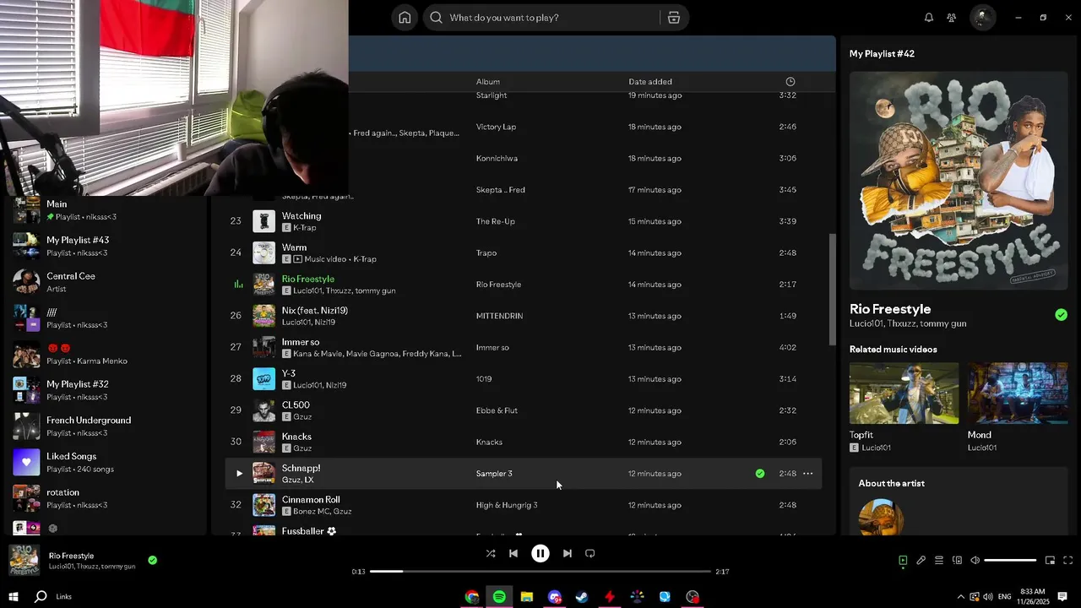This screenshot has height=608, width=1081.
Task: Select the Y-3 track title
Action: (289, 373)
